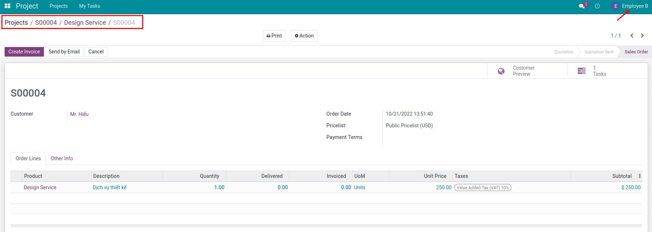Open the apps grid menu icon
The image size is (652, 232).
[7, 6]
